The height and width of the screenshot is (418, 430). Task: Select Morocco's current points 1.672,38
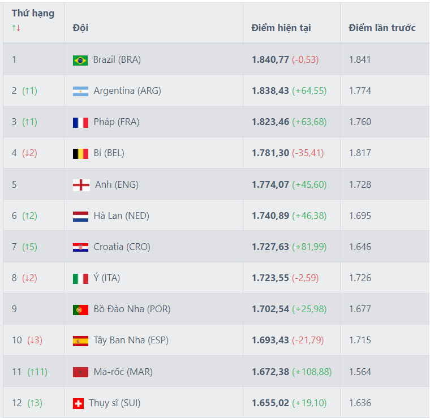click(x=270, y=372)
